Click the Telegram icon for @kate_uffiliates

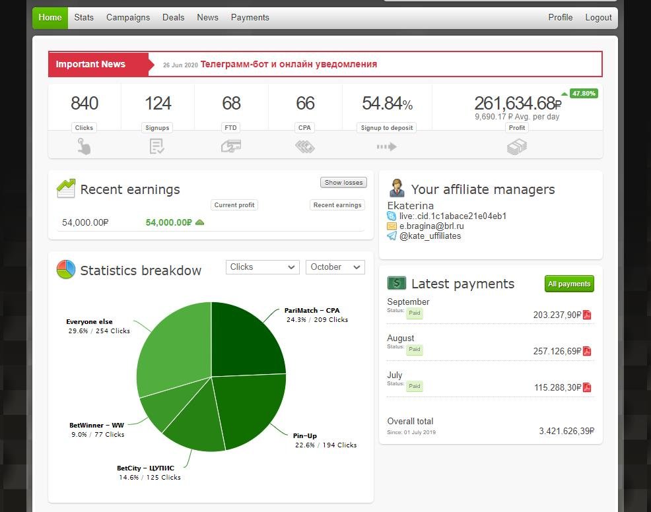point(392,236)
